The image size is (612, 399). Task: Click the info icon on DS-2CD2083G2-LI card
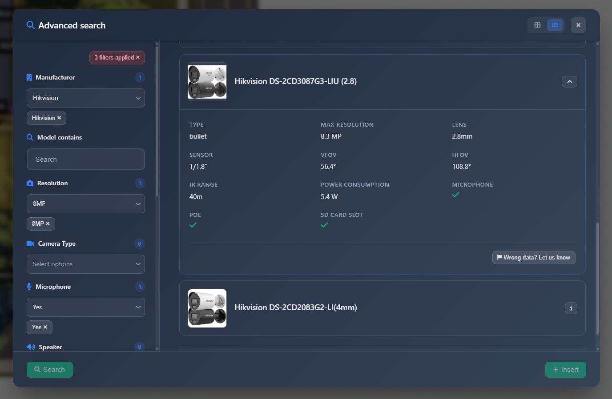[571, 308]
